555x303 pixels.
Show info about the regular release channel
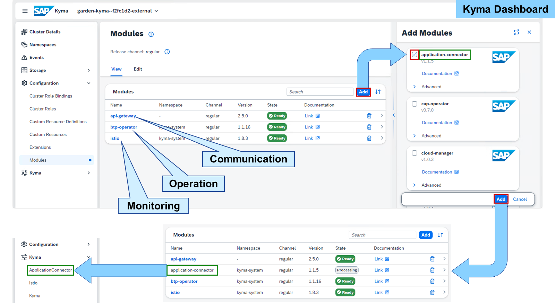167,52
